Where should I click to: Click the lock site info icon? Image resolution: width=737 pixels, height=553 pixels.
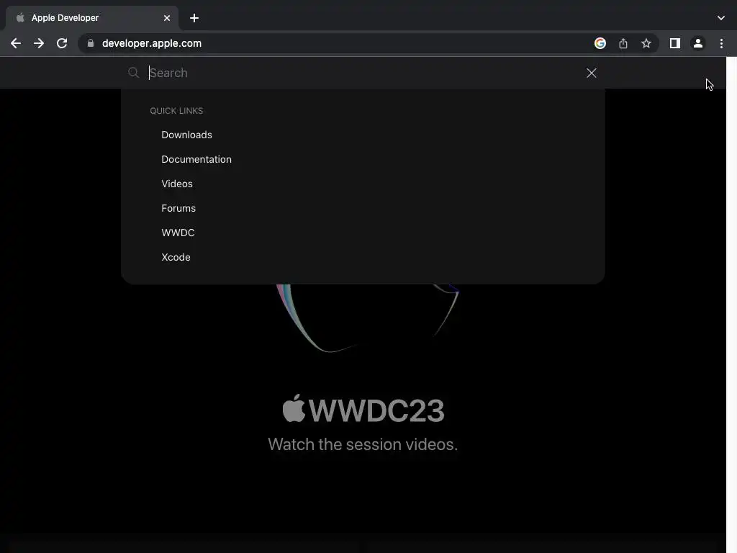91,43
